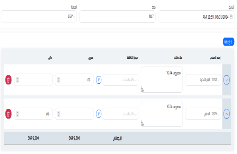Open the calendar icon in date field
This screenshot has width=237, height=154.
[231, 17]
